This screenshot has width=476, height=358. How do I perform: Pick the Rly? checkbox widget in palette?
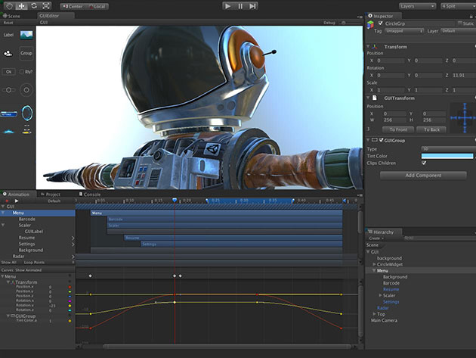(x=26, y=72)
